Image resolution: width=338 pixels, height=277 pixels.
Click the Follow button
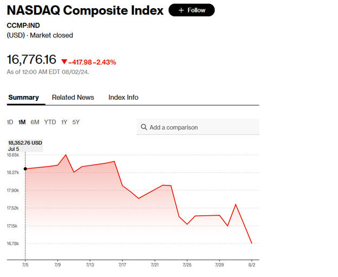point(191,10)
